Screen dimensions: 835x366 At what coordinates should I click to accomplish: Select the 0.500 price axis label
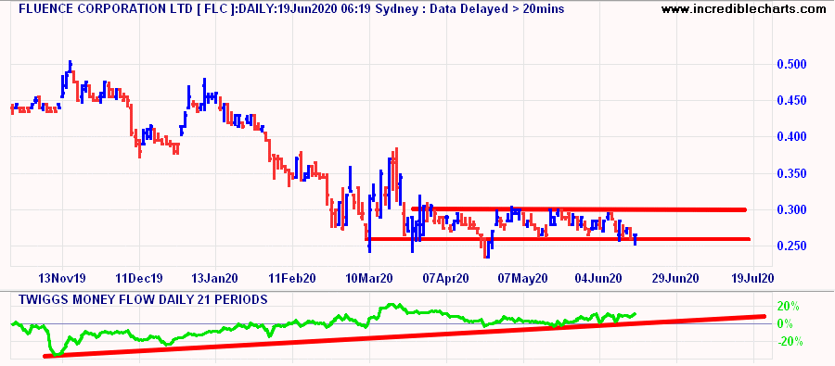pos(792,65)
